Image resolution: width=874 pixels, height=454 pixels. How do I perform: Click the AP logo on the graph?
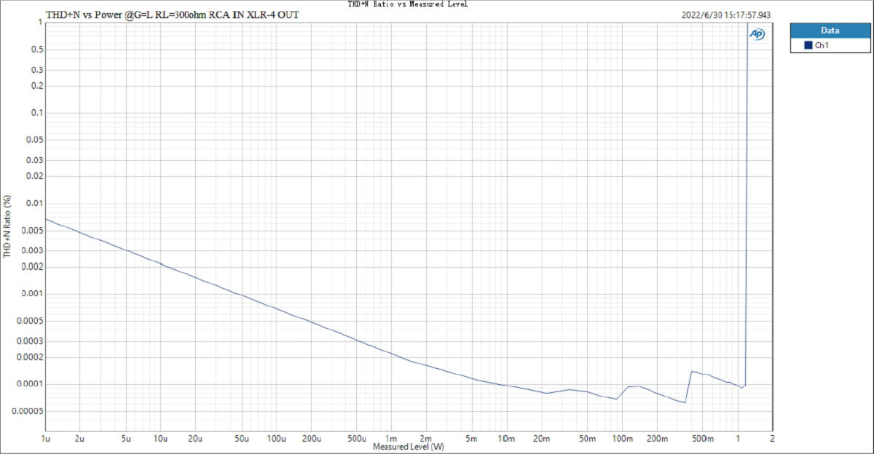[757, 34]
